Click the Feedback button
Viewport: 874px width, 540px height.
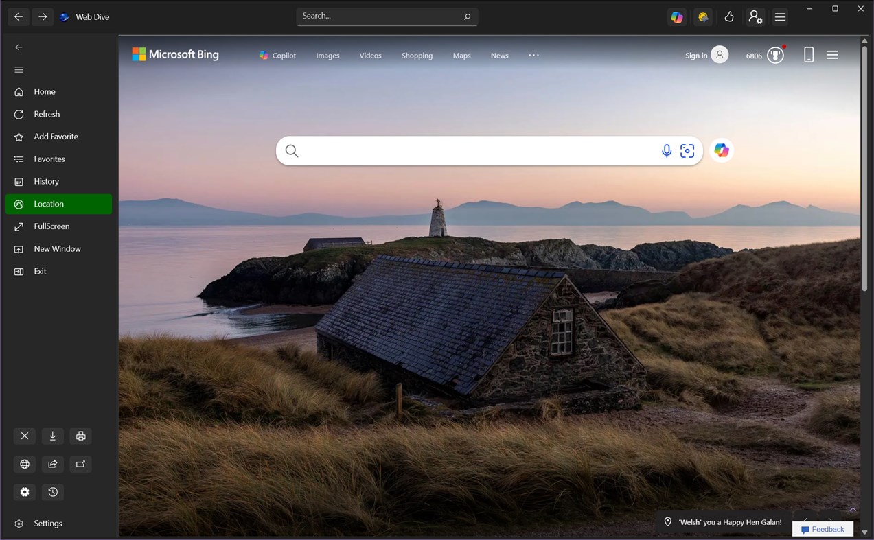822,529
